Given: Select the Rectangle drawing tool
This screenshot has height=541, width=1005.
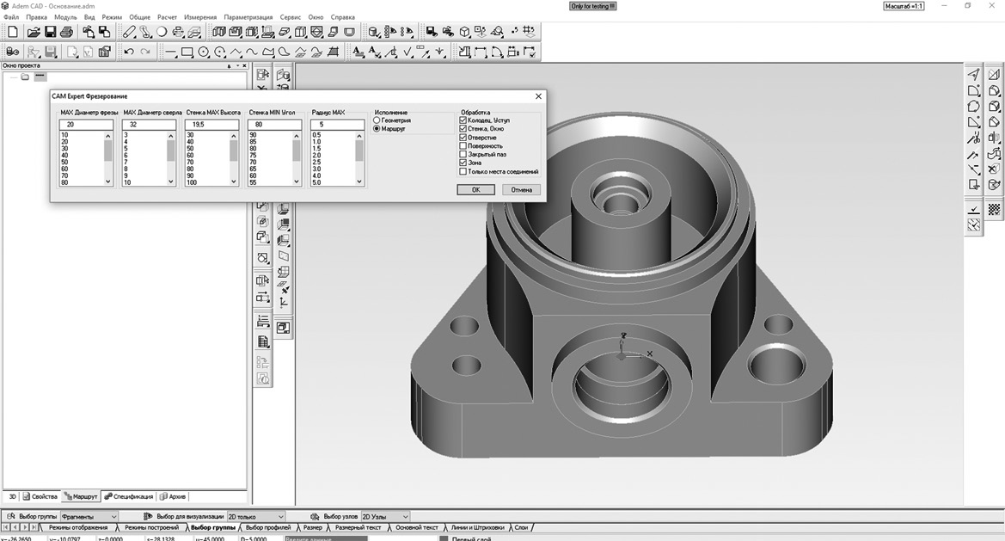Looking at the screenshot, I should tap(187, 52).
